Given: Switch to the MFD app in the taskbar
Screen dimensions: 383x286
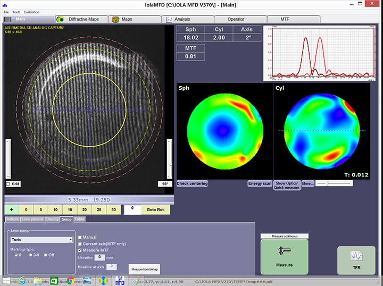Looking at the screenshot, I should [120, 281].
